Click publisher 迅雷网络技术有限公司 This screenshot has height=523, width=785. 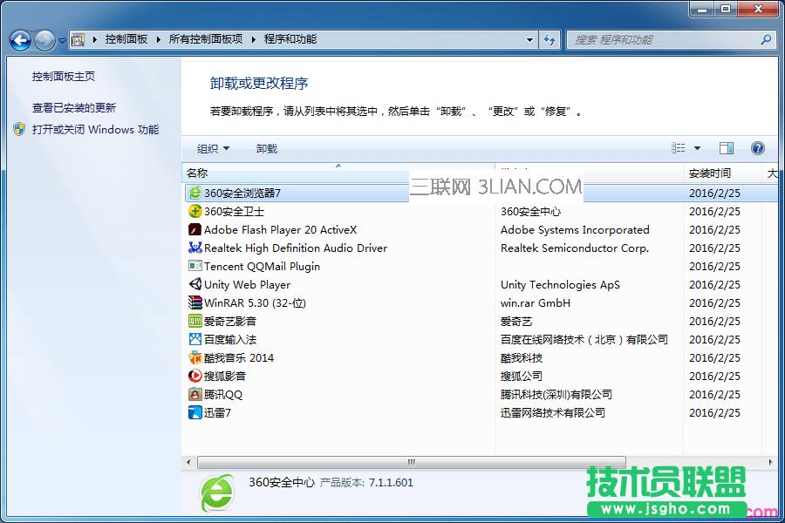point(553,413)
